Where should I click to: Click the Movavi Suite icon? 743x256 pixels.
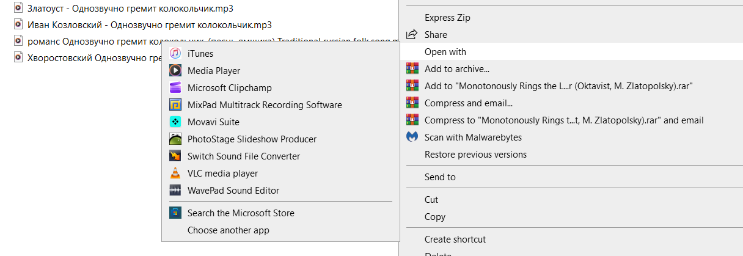(x=175, y=122)
